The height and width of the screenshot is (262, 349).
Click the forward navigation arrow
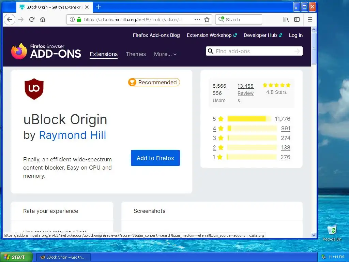[21, 19]
